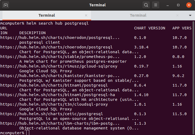Click the CHART VERSION column header
This screenshot has height=135, width=195.
150,28
